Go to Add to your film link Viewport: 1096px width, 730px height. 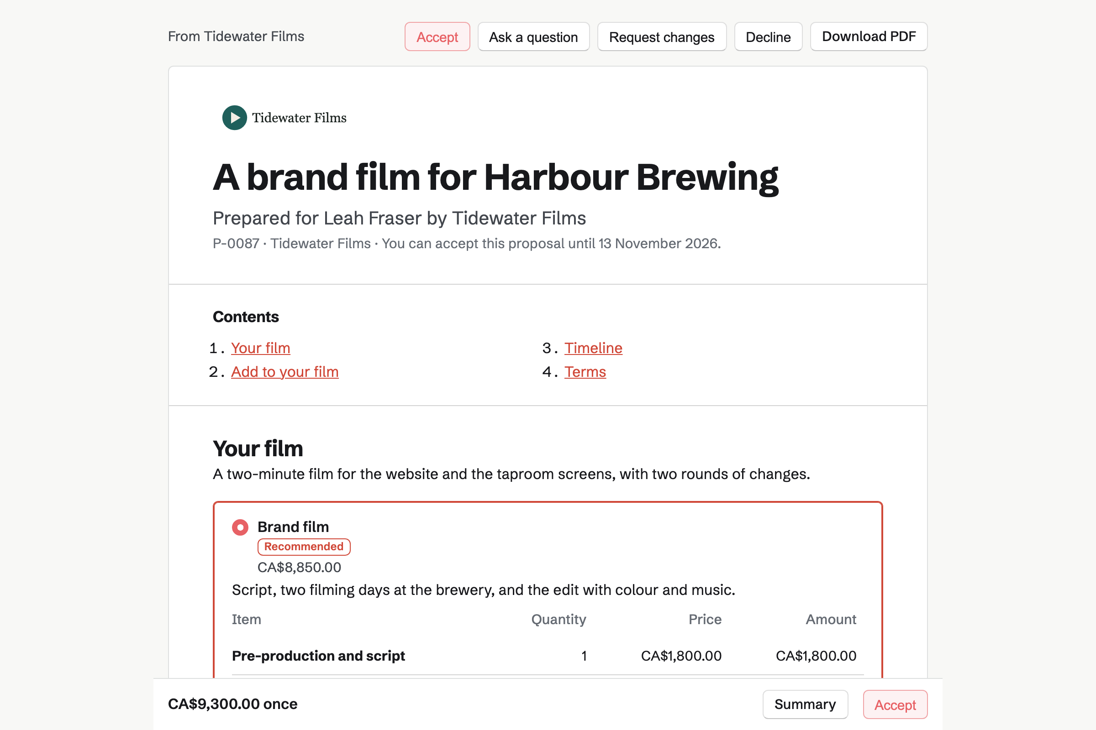(x=285, y=371)
